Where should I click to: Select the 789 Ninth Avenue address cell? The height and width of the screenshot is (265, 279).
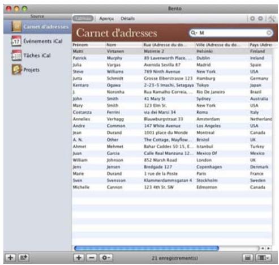[x=162, y=71]
